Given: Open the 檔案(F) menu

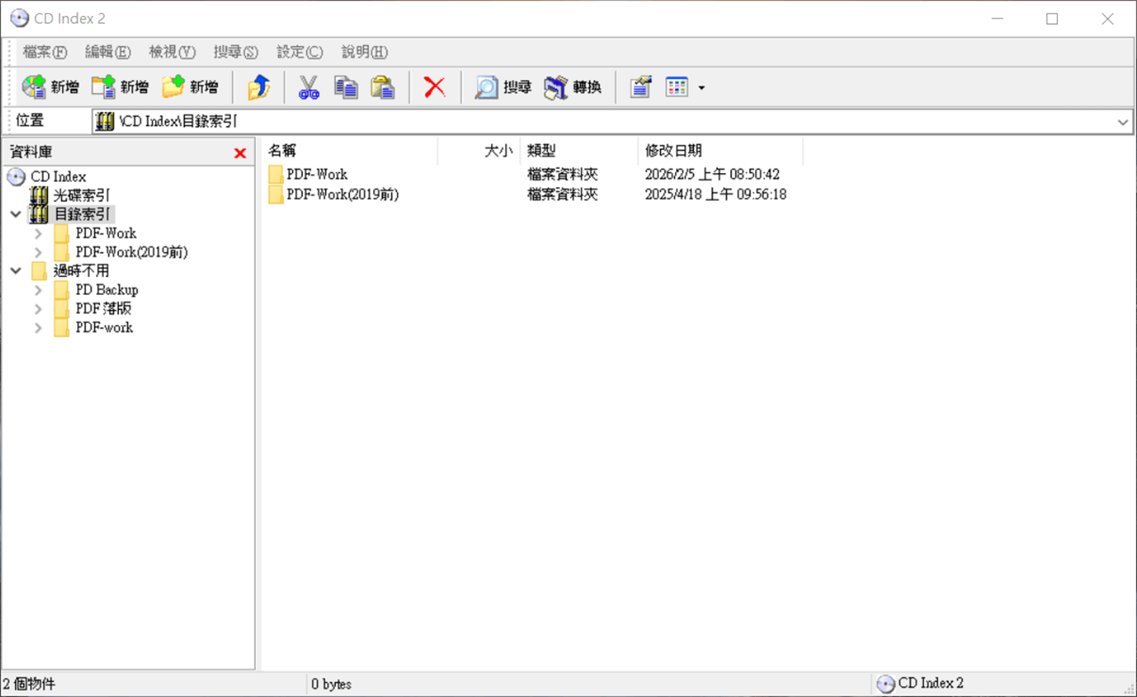Looking at the screenshot, I should tap(45, 51).
